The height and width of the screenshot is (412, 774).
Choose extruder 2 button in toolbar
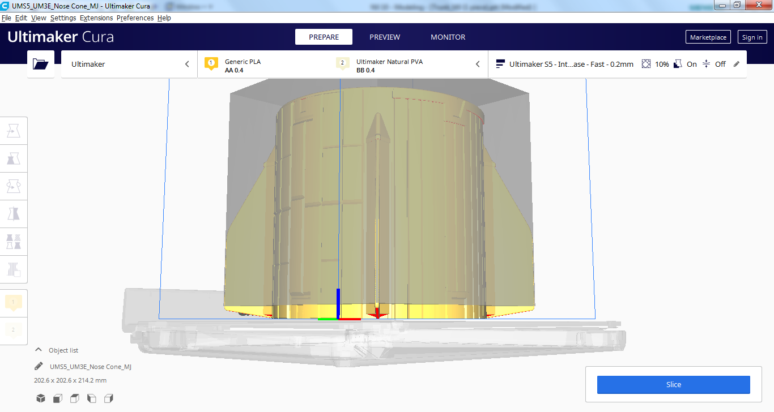tap(14, 330)
